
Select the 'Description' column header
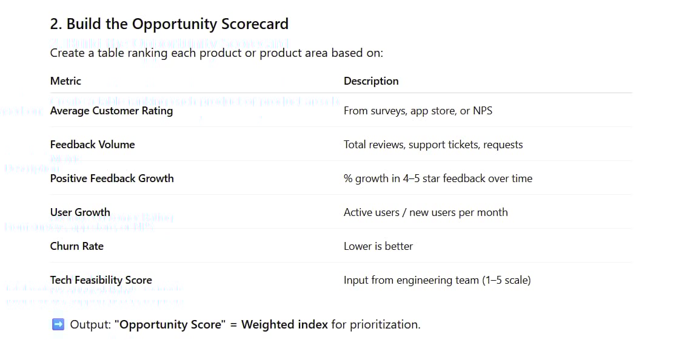tap(371, 81)
